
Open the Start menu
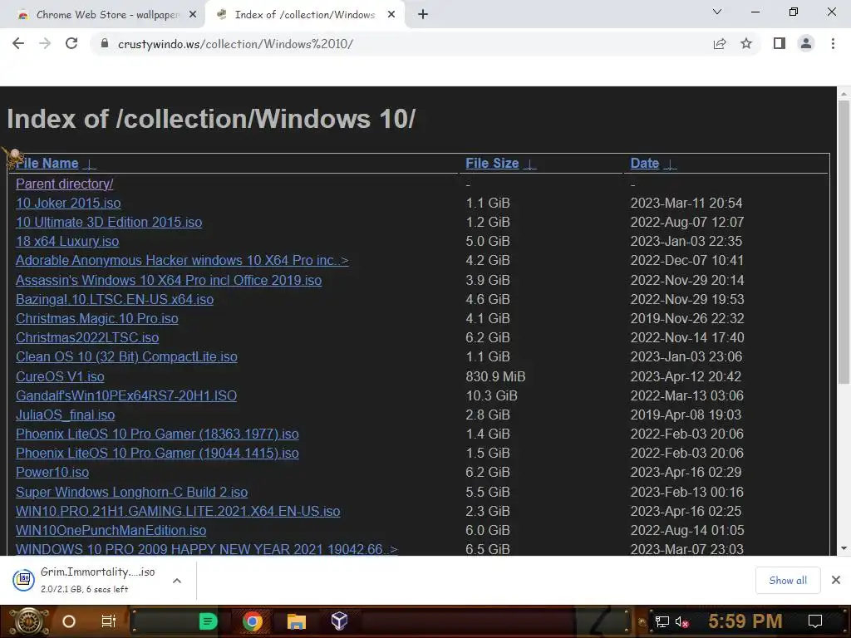point(29,621)
